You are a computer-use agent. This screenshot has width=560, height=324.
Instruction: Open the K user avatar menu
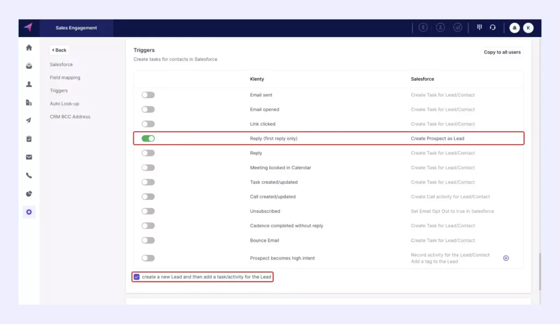(x=528, y=28)
